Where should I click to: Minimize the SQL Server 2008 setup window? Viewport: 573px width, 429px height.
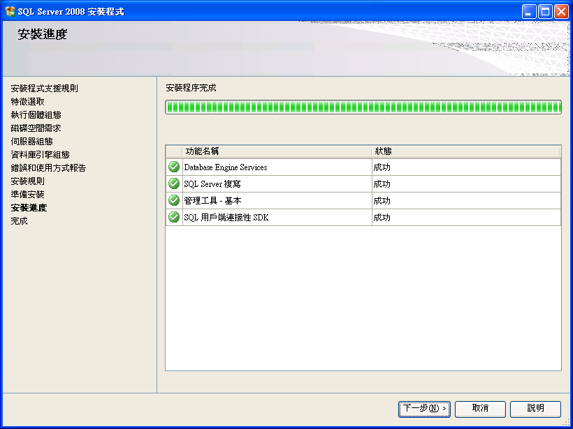[529, 12]
